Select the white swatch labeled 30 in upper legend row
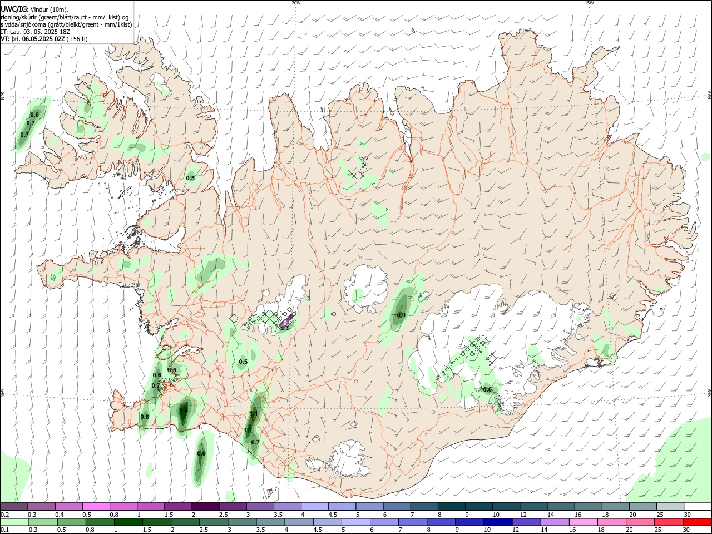 (x=698, y=507)
